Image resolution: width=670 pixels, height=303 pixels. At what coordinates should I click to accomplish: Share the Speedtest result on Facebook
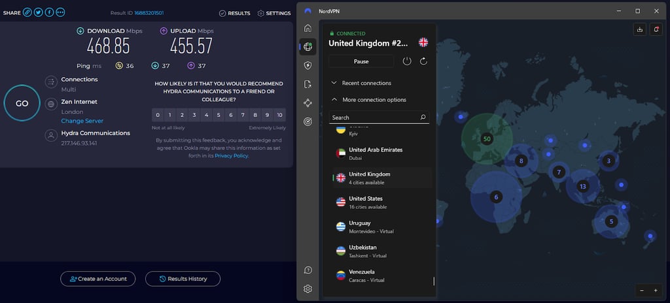[50, 13]
